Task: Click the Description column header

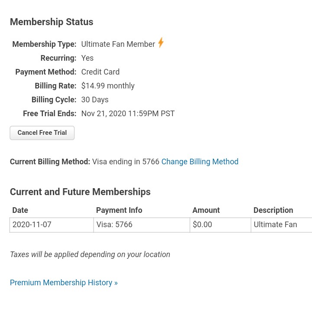Action: pos(273,210)
